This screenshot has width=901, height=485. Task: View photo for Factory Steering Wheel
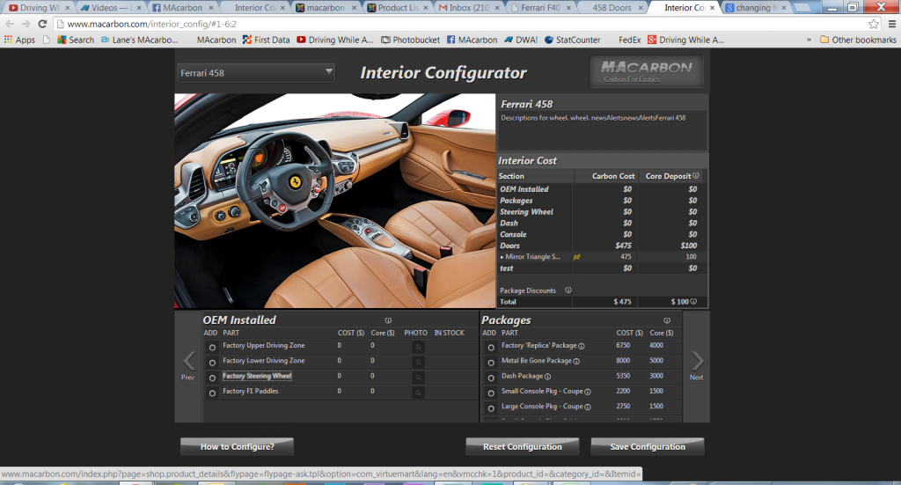click(x=418, y=378)
